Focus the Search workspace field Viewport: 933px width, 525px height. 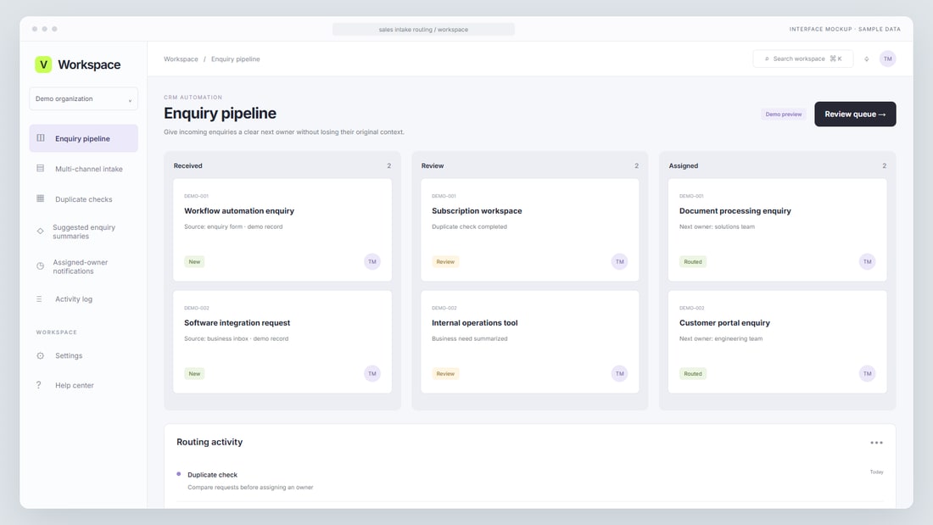click(802, 59)
